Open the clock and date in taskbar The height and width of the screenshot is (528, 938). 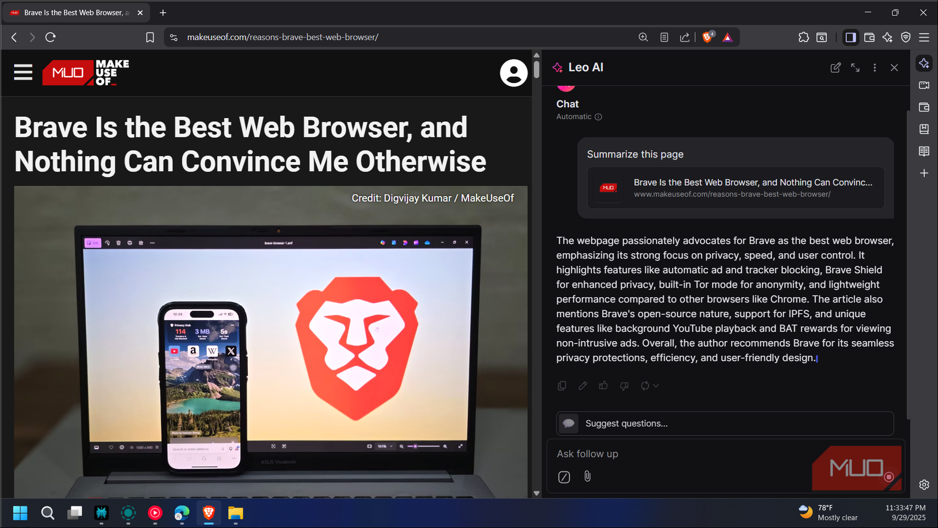tap(906, 513)
